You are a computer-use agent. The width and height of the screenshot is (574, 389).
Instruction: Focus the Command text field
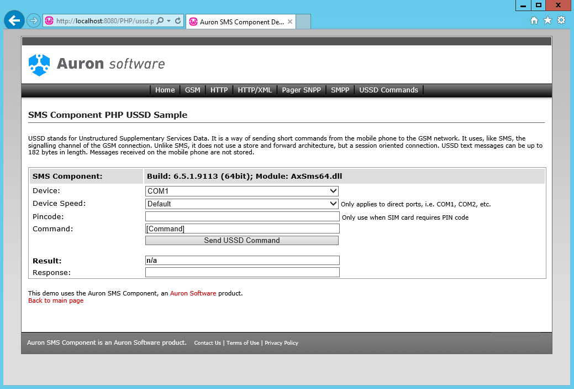242,229
